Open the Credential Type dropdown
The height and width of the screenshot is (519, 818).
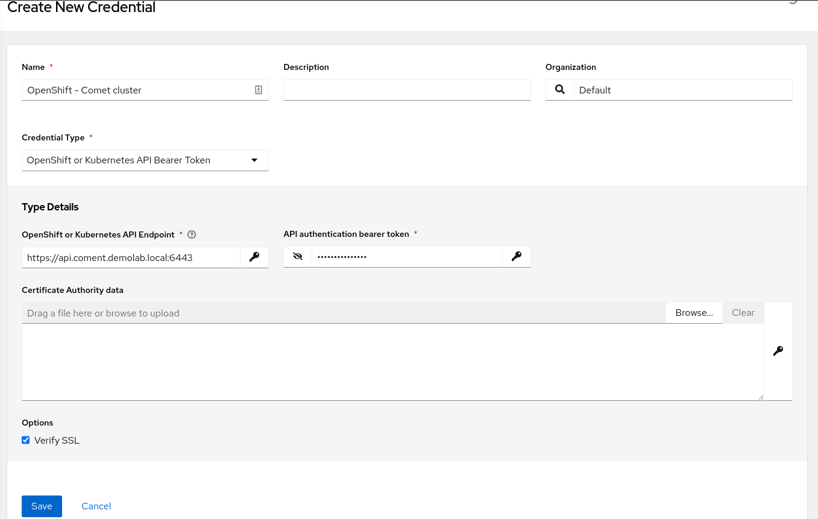145,160
